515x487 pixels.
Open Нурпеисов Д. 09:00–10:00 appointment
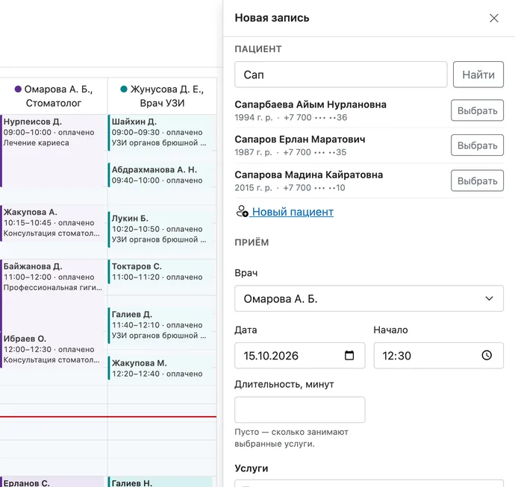coord(53,151)
